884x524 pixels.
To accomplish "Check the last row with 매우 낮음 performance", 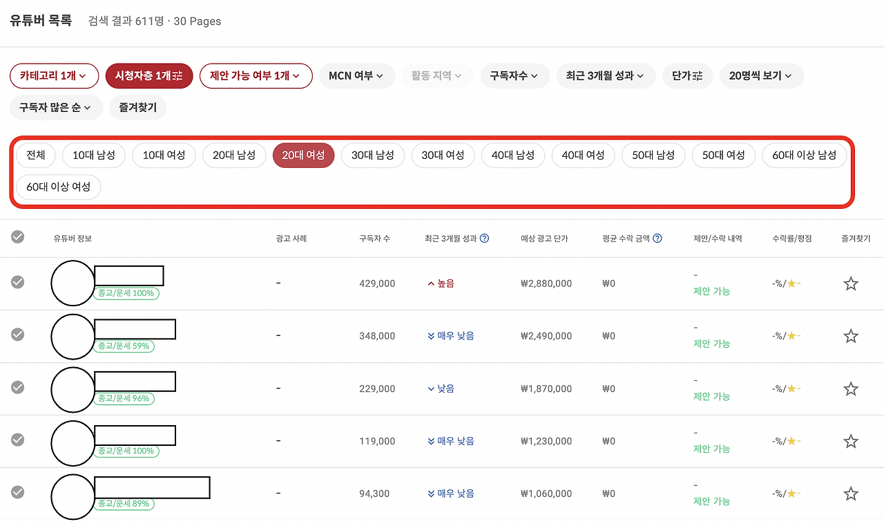I will pos(17,493).
